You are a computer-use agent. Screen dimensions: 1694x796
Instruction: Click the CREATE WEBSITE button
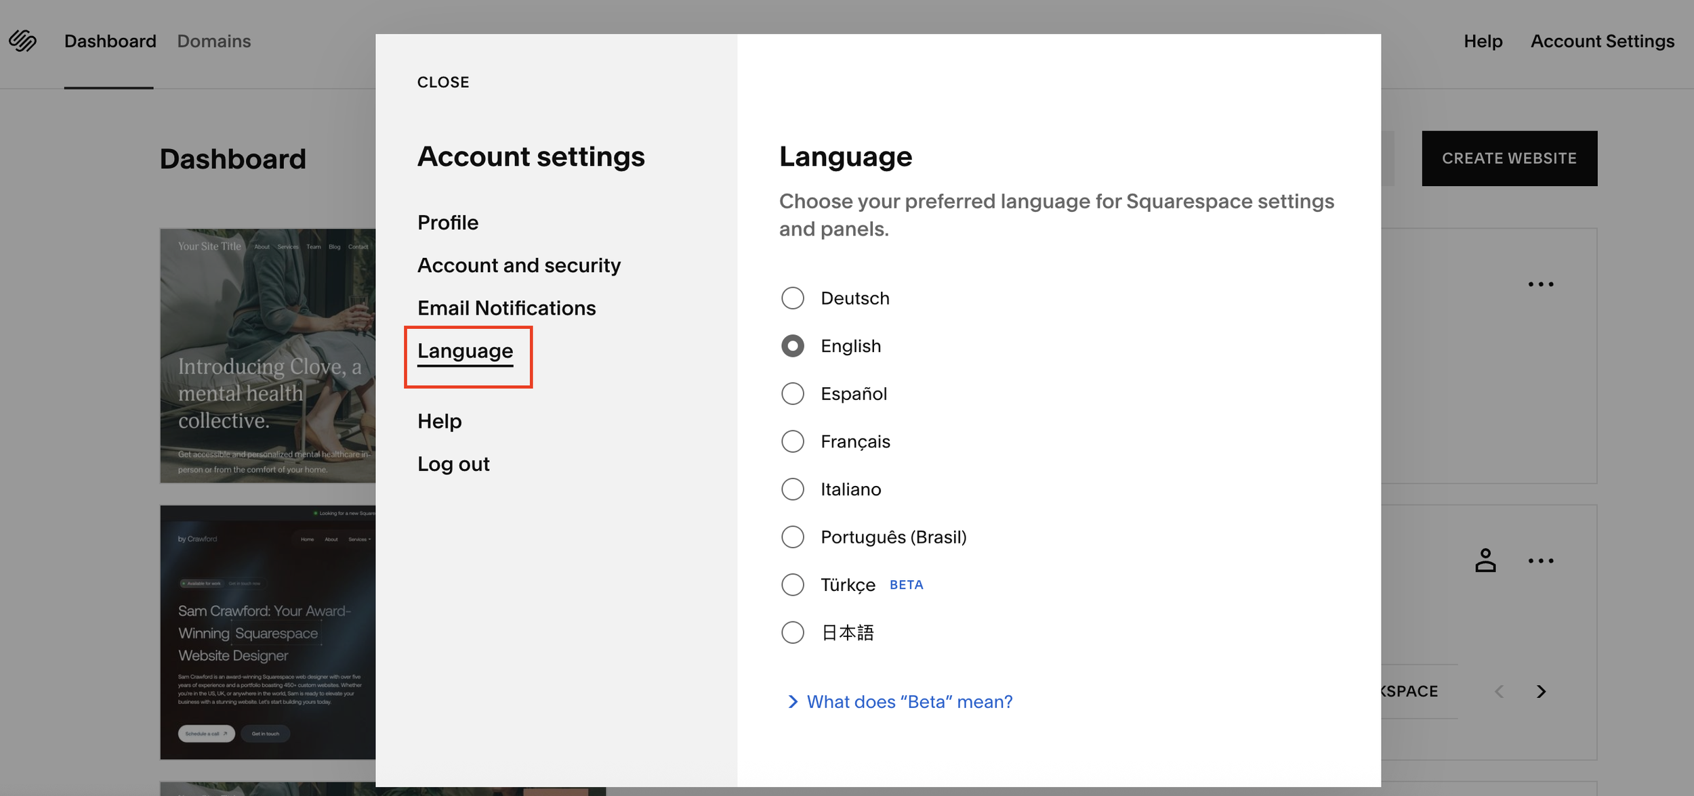(1509, 158)
